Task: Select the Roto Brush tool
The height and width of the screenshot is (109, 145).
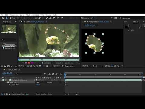Action: (58, 18)
